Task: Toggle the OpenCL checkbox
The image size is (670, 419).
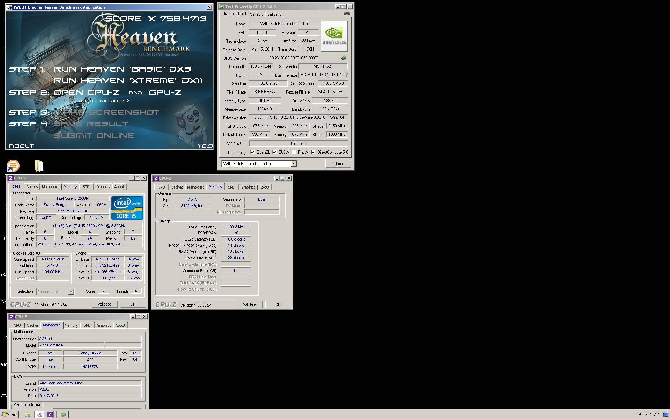Action: point(252,152)
